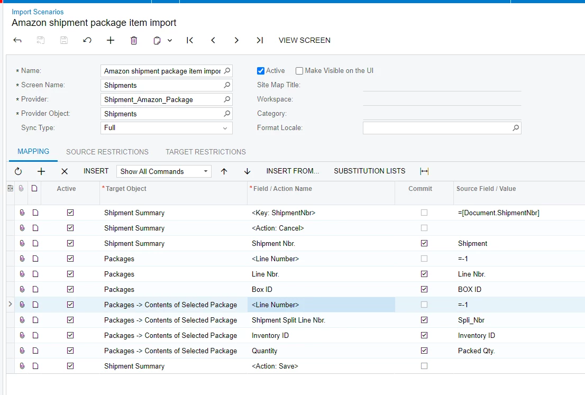Screen dimensions: 585x395
Task: Click Source Field / Value column header
Action: click(486, 189)
